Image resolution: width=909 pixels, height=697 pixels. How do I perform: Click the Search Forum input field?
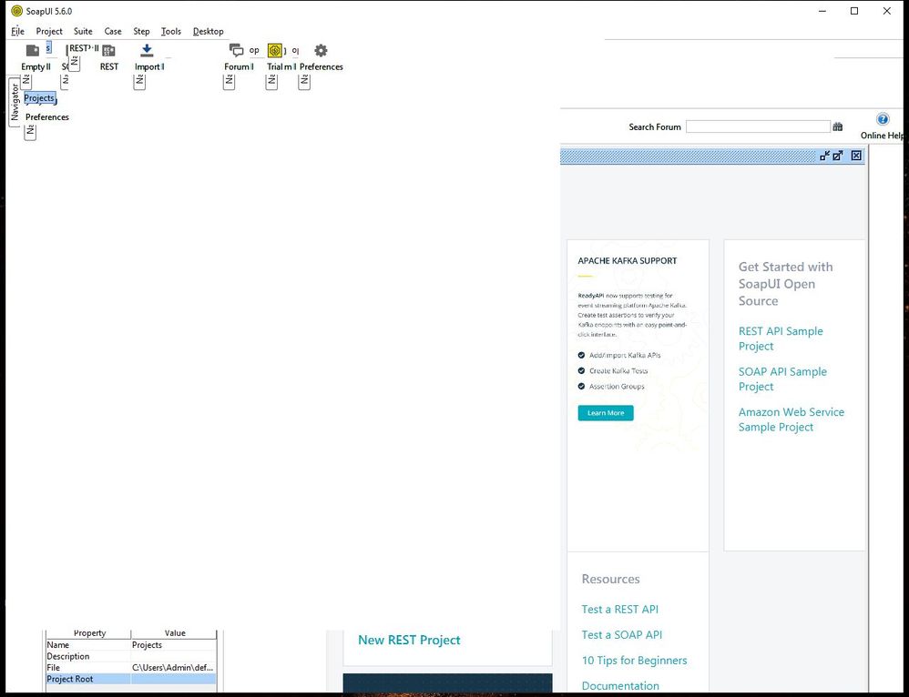click(x=757, y=127)
